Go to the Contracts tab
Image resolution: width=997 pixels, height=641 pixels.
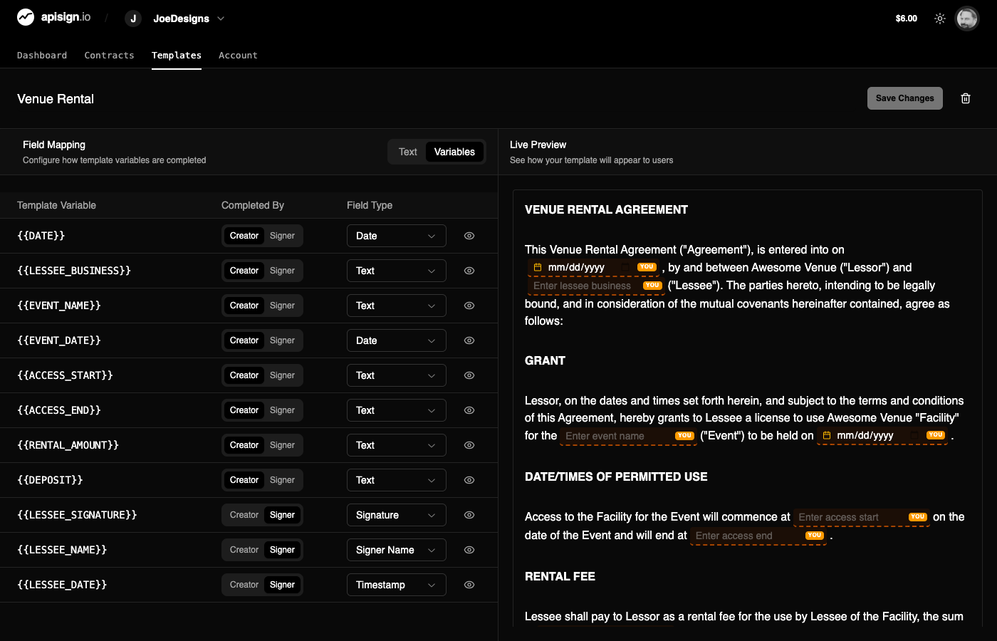coord(109,56)
